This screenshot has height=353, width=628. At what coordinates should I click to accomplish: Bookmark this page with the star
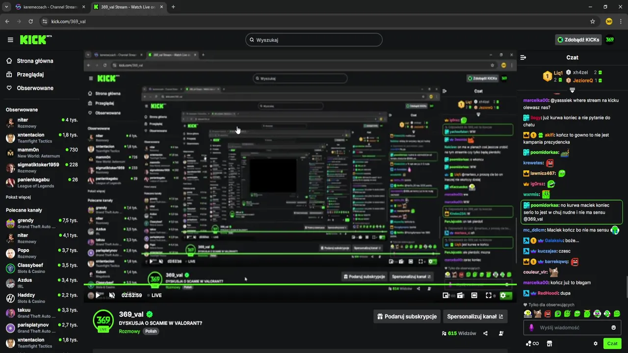[x=593, y=22]
